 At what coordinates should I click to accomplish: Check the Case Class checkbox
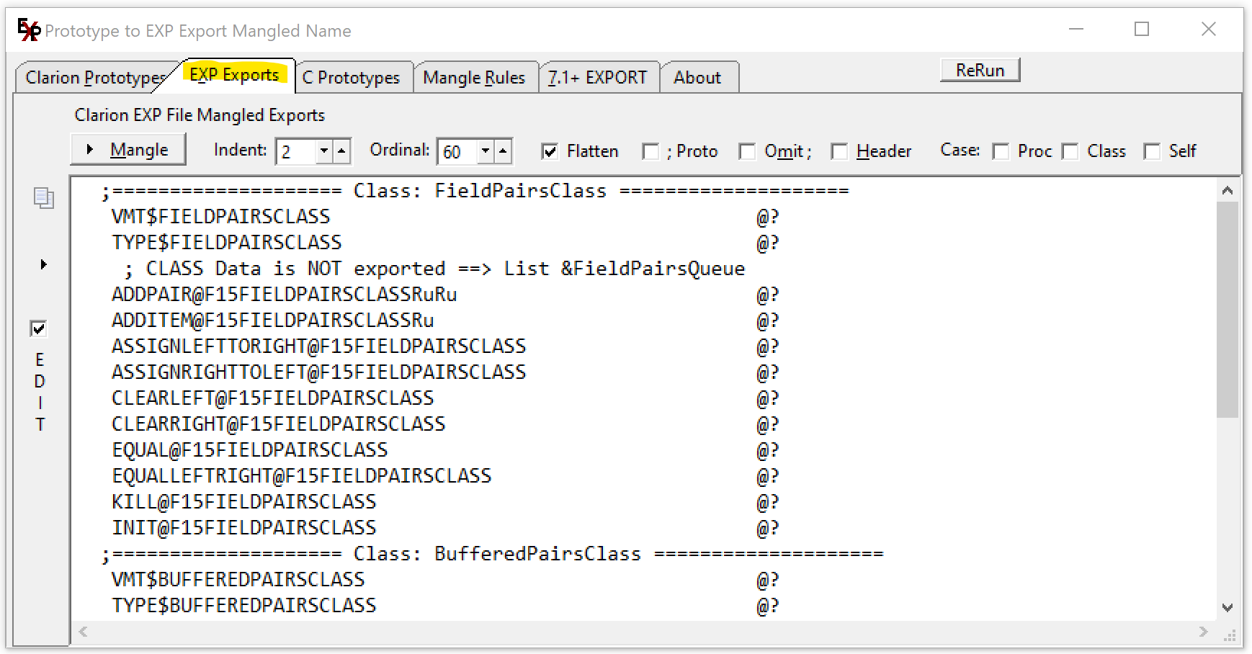1070,151
